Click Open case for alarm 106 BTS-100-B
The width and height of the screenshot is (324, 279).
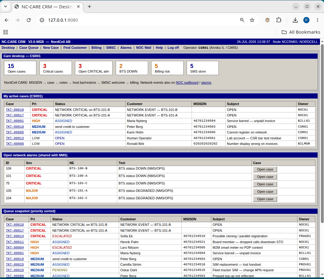point(265,169)
